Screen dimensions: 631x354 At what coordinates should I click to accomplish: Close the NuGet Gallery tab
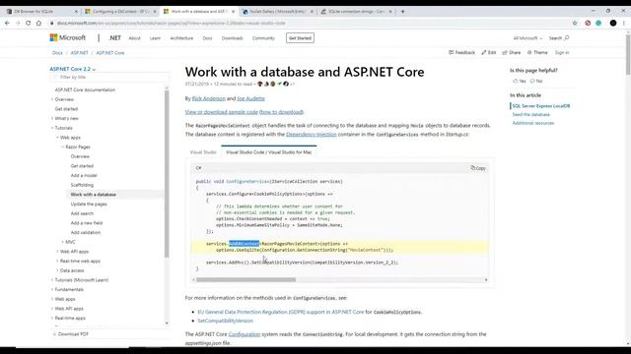312,12
